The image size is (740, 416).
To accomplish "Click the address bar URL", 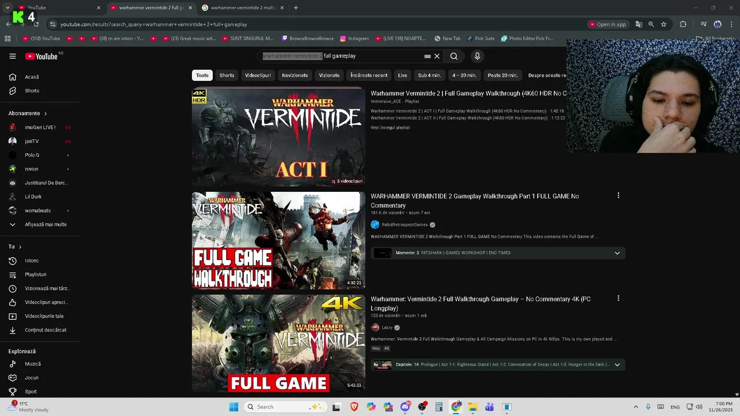I will pos(154,24).
